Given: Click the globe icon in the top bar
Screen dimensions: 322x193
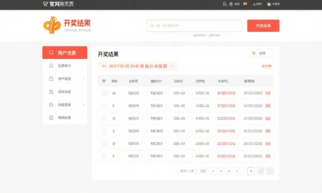Looking at the screenshot, I should [231, 4].
